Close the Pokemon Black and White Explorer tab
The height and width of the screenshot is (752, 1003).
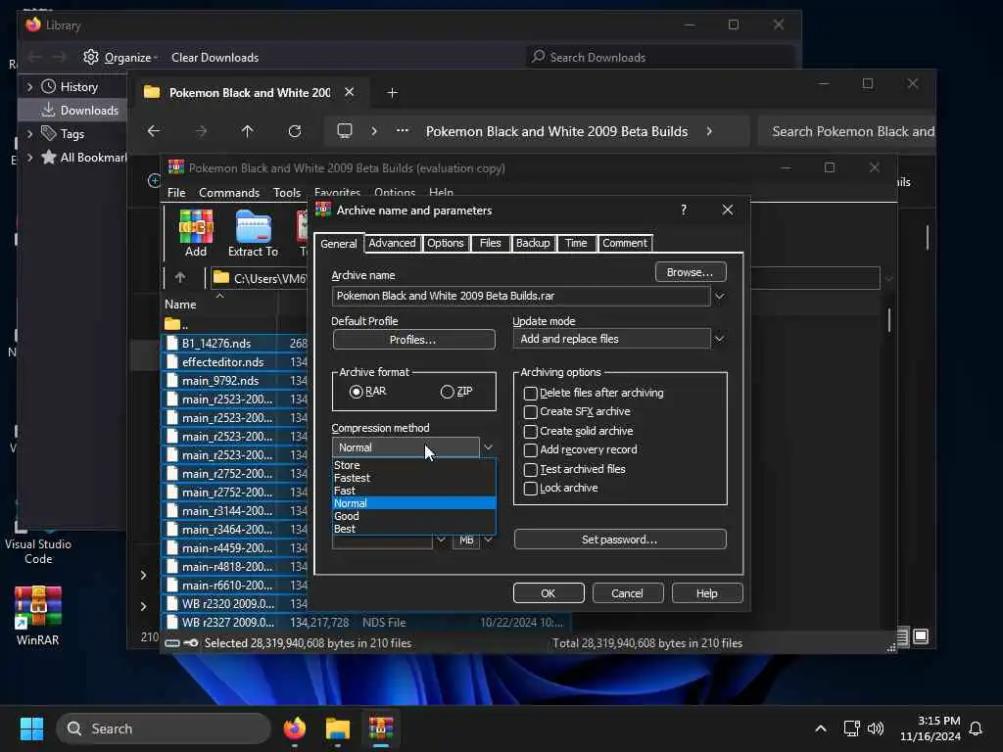coord(350,92)
